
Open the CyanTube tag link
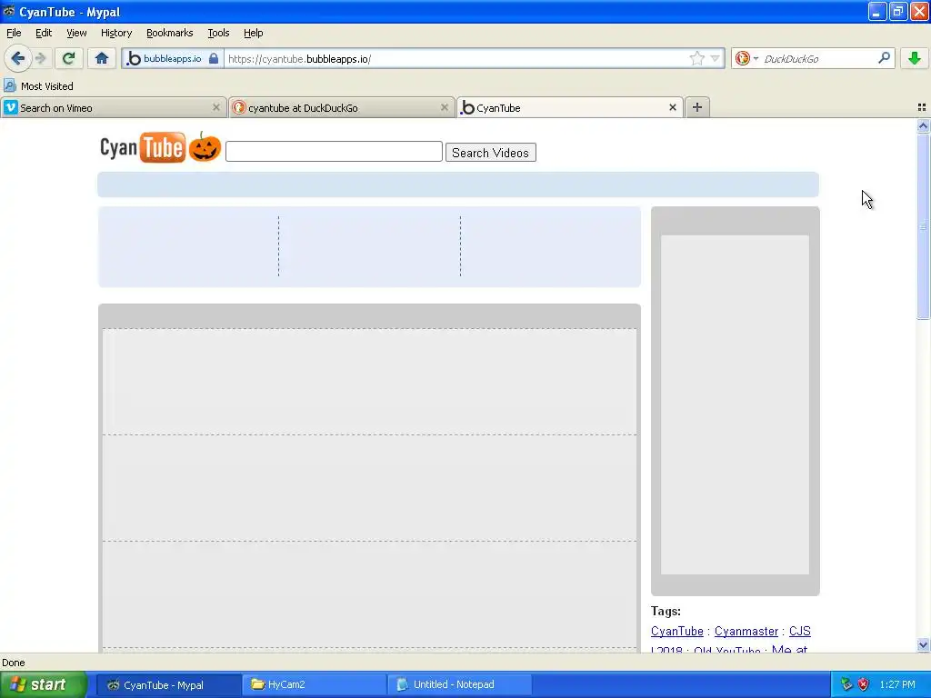tap(676, 631)
